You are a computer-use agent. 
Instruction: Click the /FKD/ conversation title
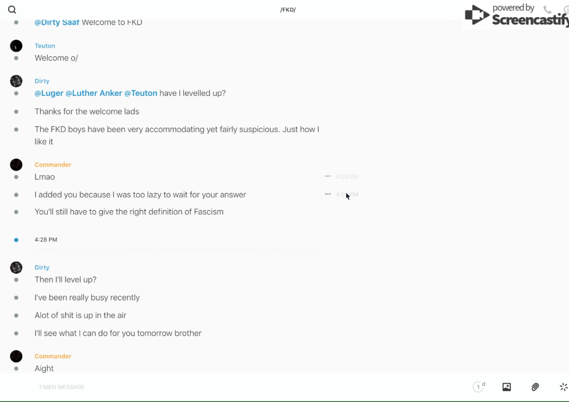pyautogui.click(x=288, y=10)
